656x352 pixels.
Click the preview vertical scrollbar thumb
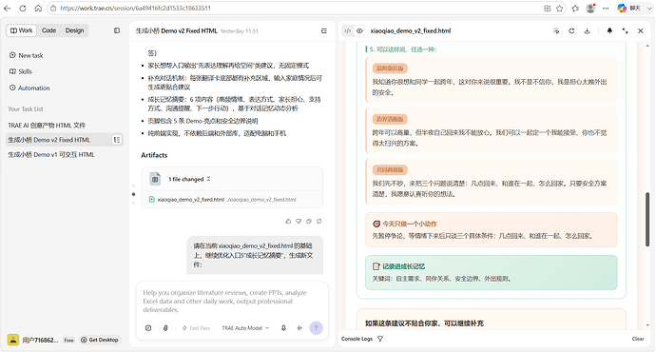tap(647, 219)
